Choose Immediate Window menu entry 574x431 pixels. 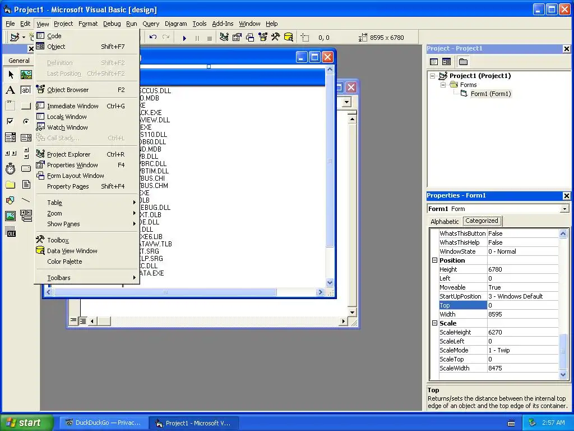coord(87,106)
